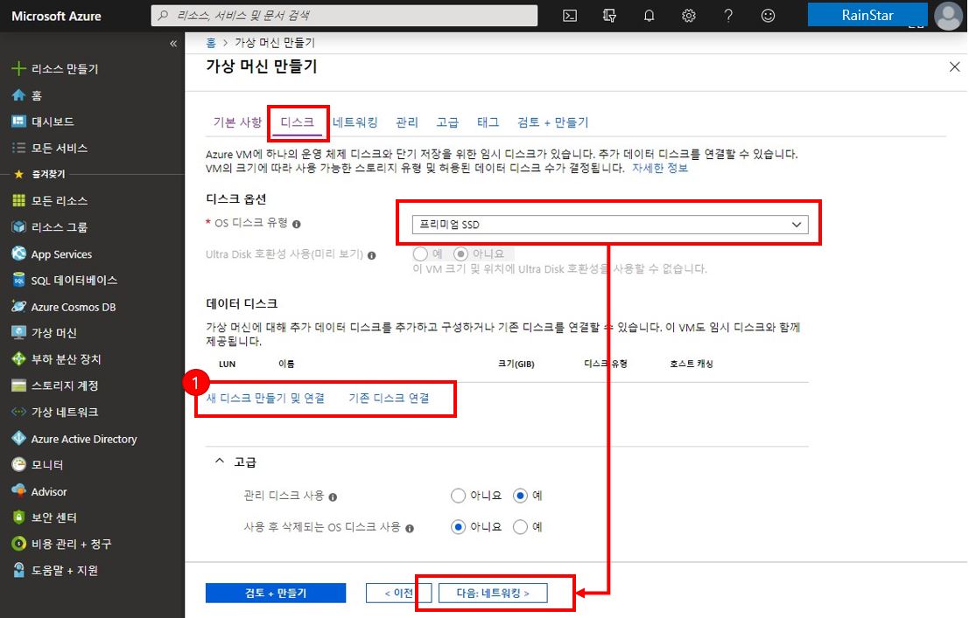The image size is (969, 618).
Task: Open portal settings gear icon
Action: point(688,16)
